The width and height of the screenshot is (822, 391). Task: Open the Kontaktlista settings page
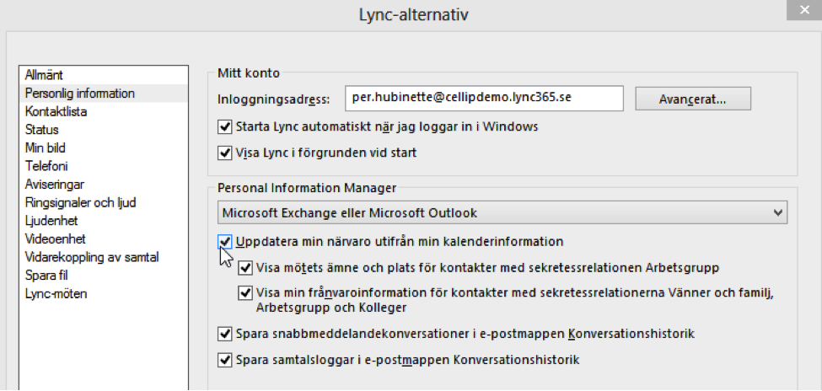pyautogui.click(x=56, y=111)
